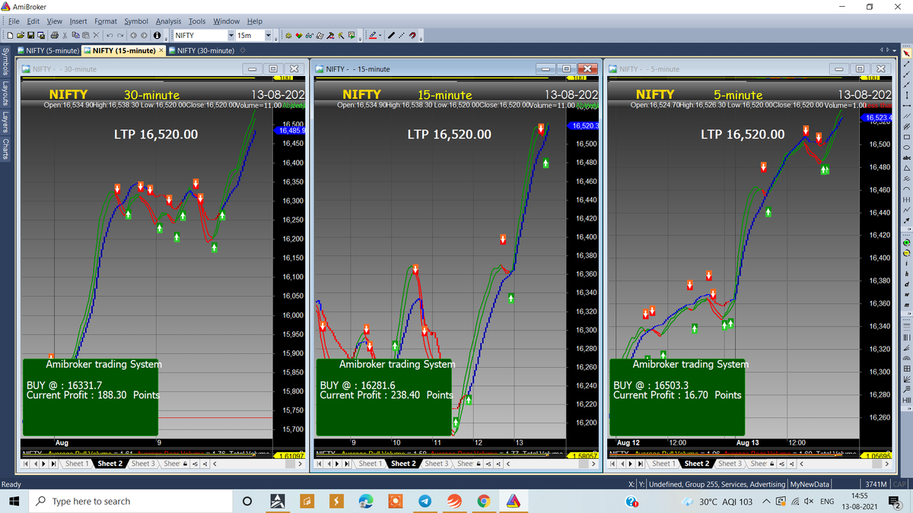Open the Symbol menu
Image resolution: width=913 pixels, height=513 pixels.
pyautogui.click(x=136, y=21)
